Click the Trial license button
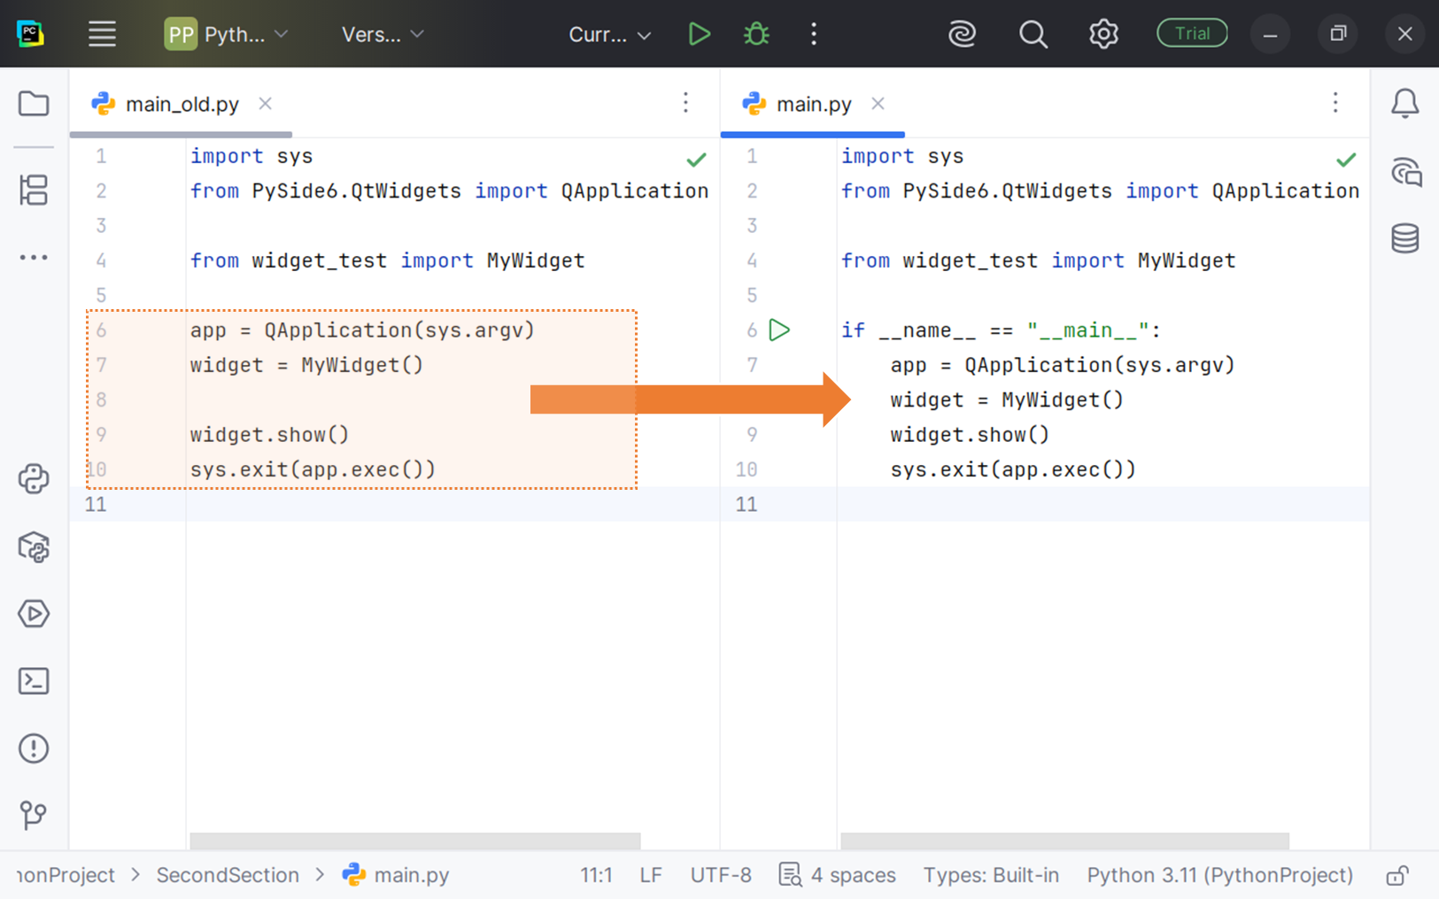 1192,34
